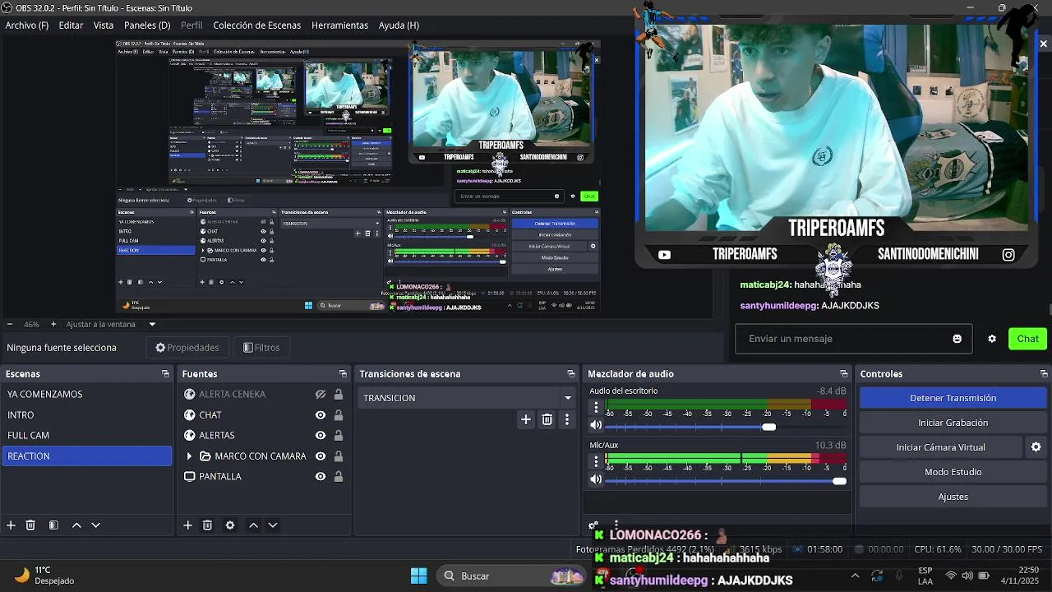Move the source up with the Fuentes up arrow
1052x592 pixels.
pos(253,525)
